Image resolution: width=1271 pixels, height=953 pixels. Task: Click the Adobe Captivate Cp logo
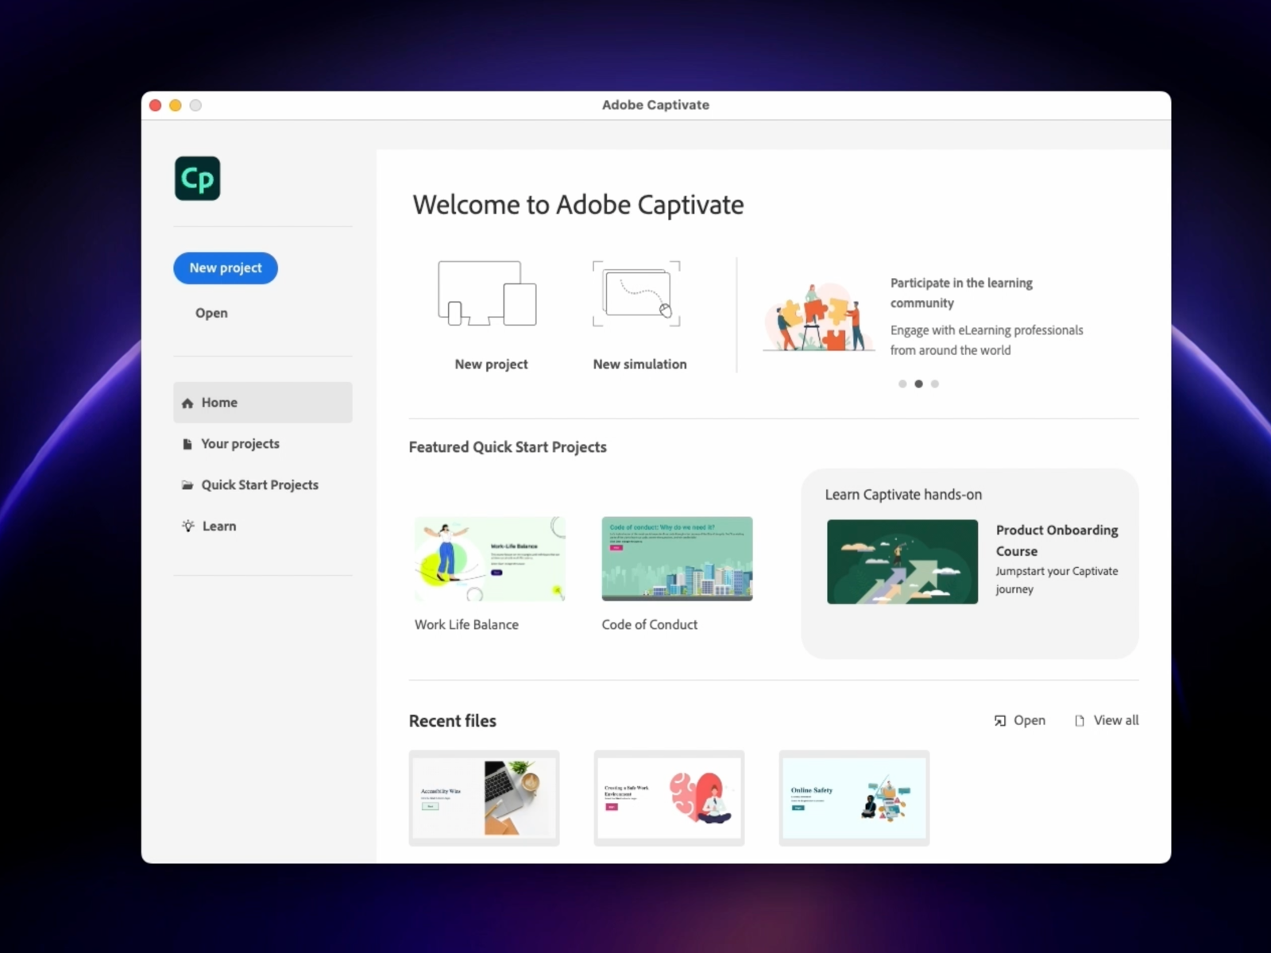[x=197, y=179]
